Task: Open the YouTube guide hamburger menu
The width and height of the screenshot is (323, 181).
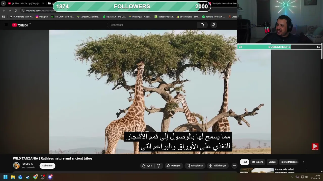Action: tap(6, 25)
